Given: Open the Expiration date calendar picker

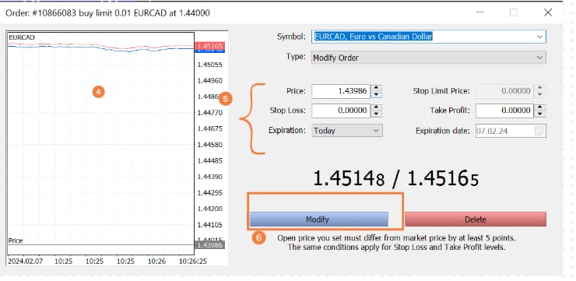Looking at the screenshot, I should (539, 131).
